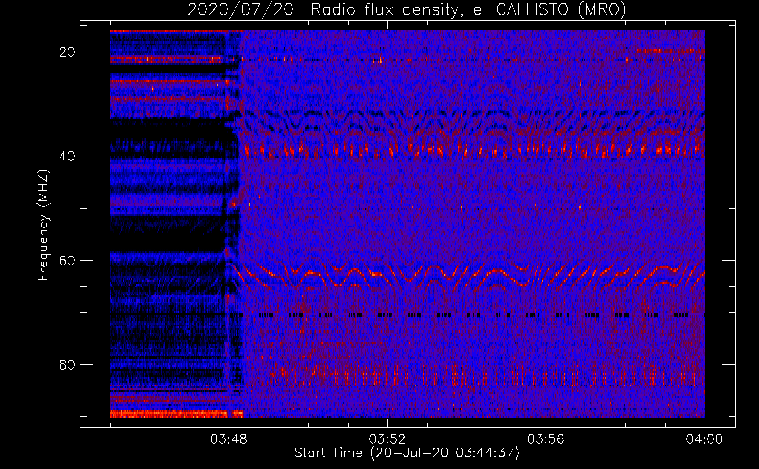Click the "80" frequency tick label
The height and width of the screenshot is (469, 759).
tap(67, 364)
